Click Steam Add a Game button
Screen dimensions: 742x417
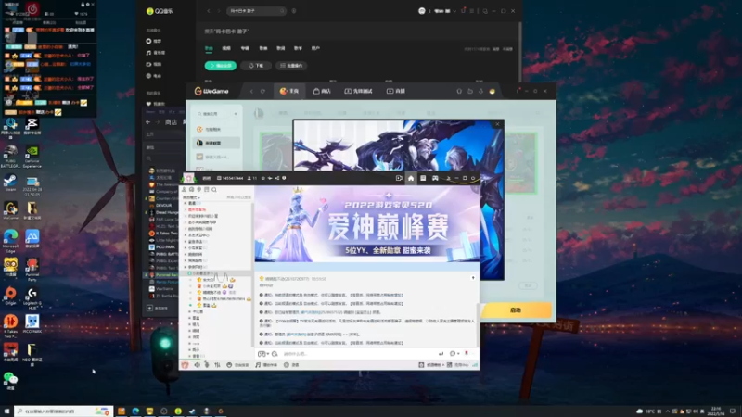(x=158, y=308)
